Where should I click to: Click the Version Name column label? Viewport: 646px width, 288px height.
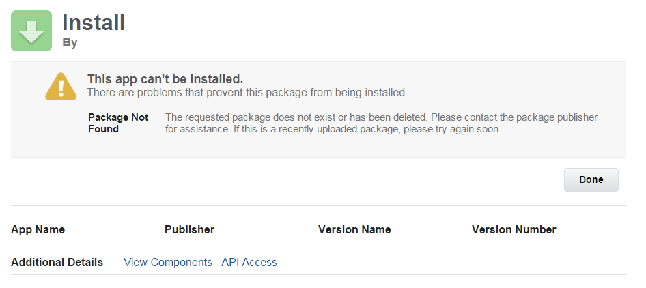point(354,229)
